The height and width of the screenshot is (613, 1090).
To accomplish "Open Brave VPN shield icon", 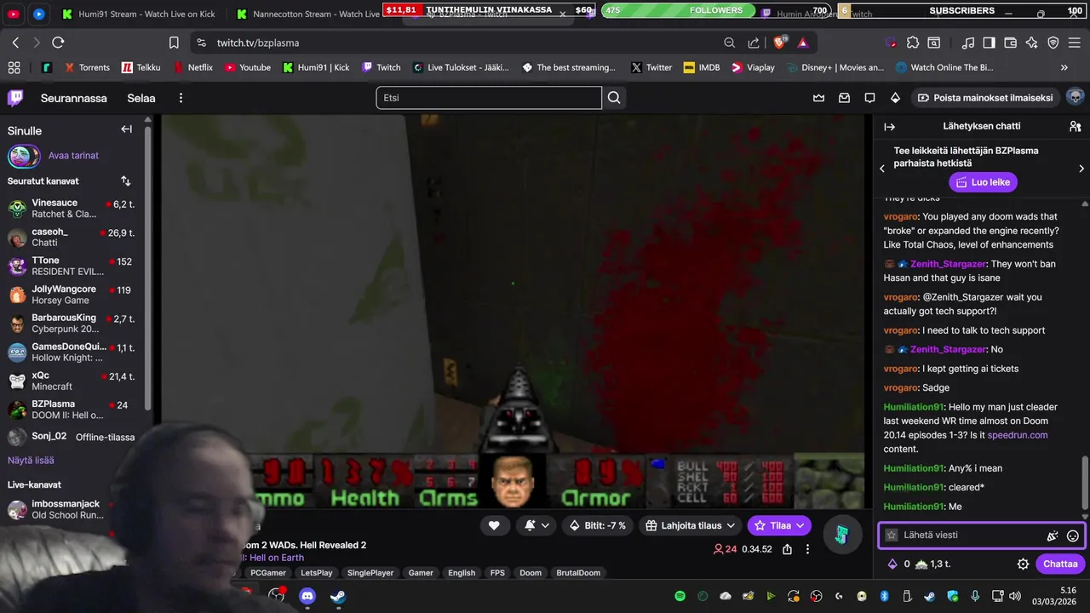I will tap(1053, 43).
